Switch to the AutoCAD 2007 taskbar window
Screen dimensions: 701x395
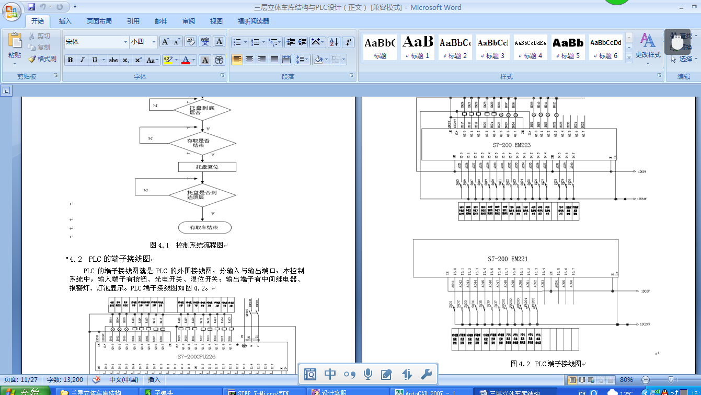pos(430,391)
